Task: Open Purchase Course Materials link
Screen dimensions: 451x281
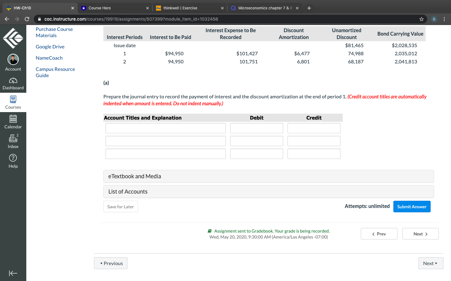Action: 54,32
